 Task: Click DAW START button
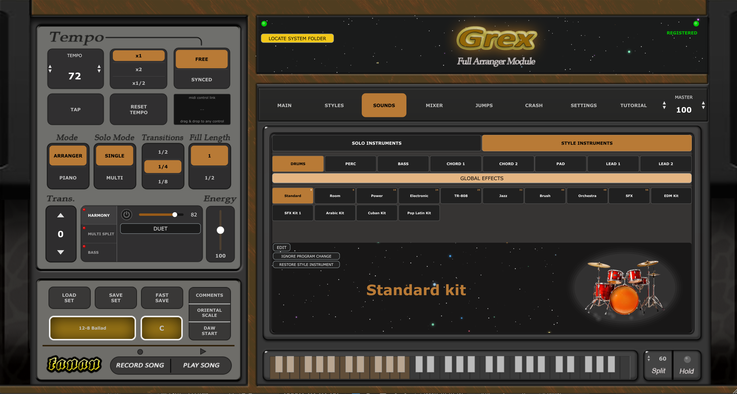(x=209, y=331)
